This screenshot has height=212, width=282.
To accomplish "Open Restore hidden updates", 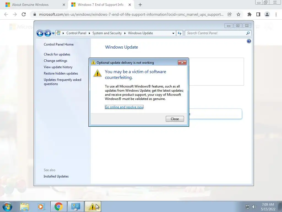I will click(x=61, y=73).
